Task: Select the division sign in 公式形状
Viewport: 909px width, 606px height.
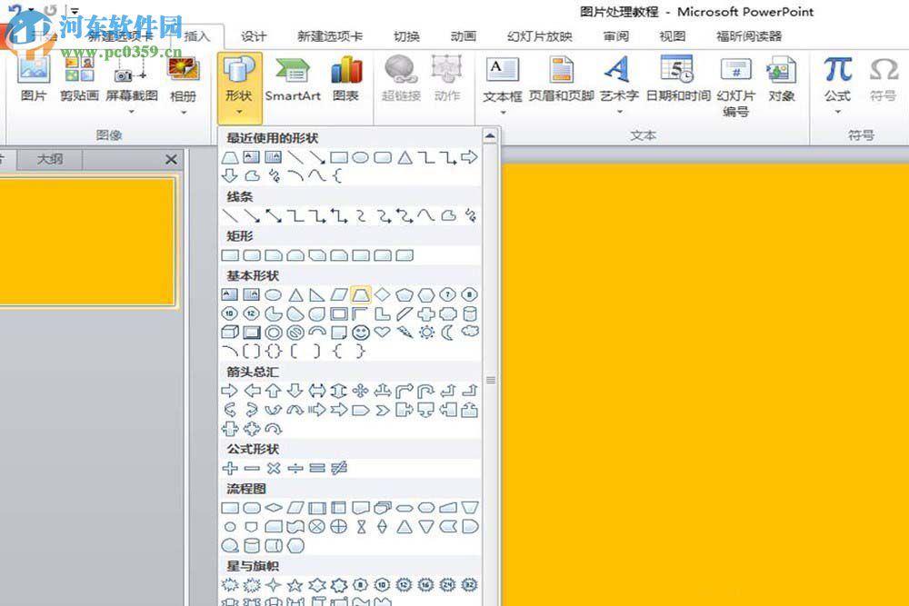Action: [x=295, y=468]
